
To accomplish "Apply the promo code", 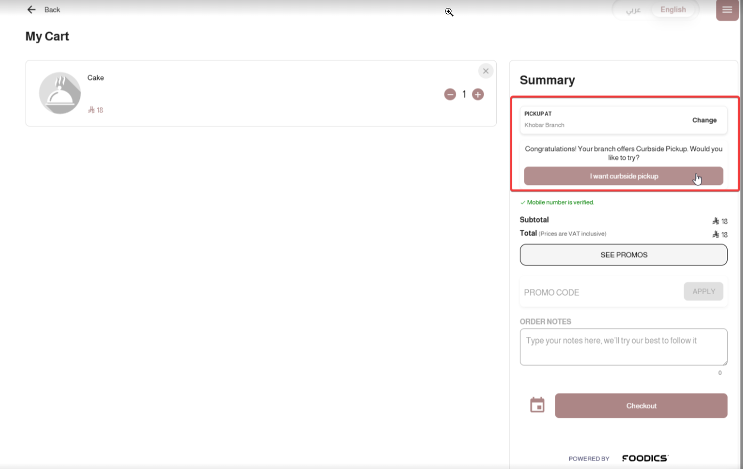I will pos(704,292).
